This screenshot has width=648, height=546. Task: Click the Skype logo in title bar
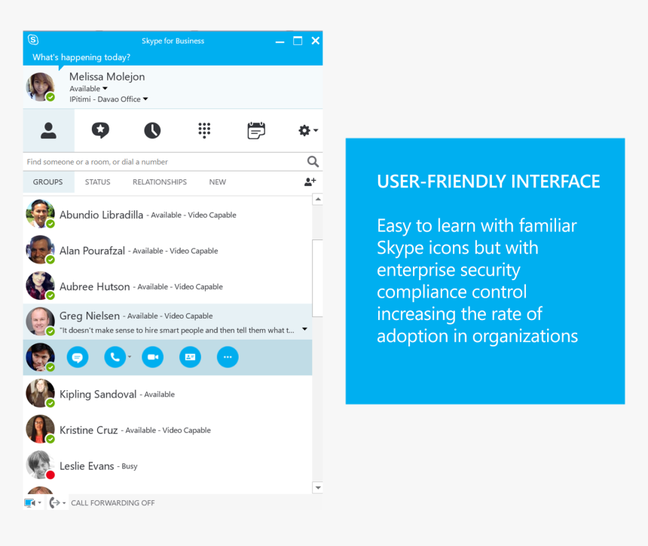[x=33, y=40]
